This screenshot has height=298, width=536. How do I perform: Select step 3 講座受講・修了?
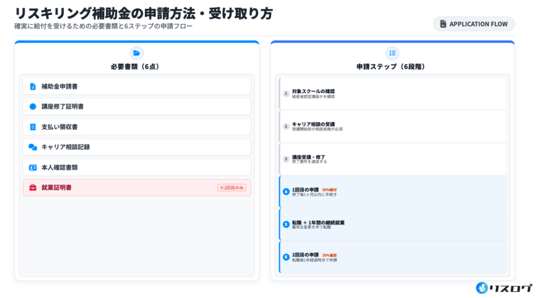coord(393,159)
